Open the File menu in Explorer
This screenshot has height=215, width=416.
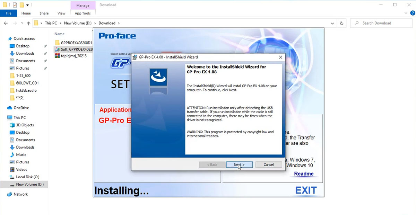(8, 13)
